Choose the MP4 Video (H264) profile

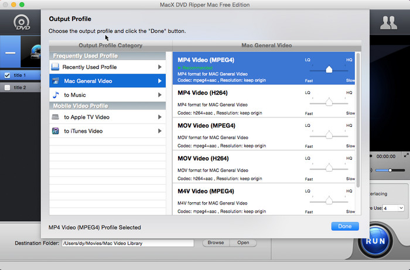tap(264, 101)
